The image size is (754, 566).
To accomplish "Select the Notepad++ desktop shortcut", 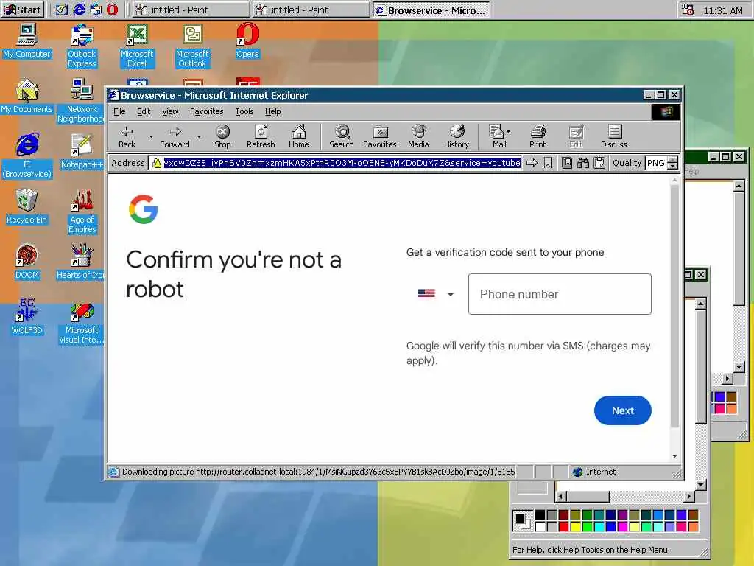I will click(82, 152).
